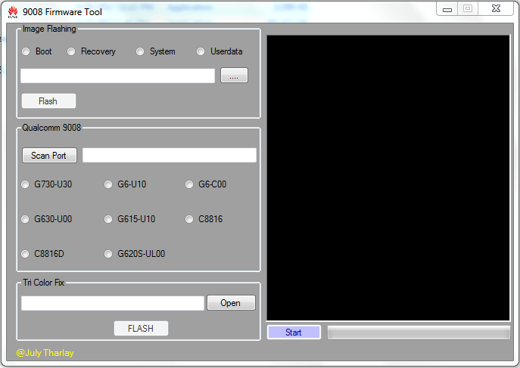Close the 9008 Firmware Tool window
The height and width of the screenshot is (368, 520).
tap(496, 9)
